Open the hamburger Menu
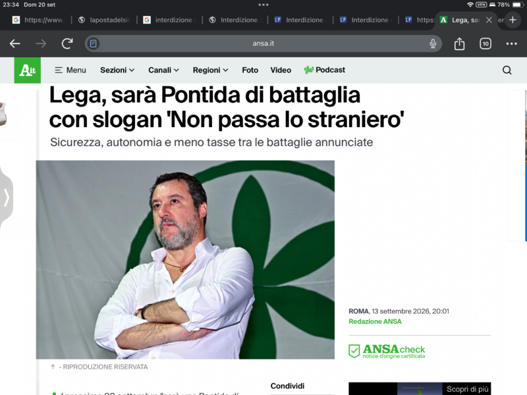Screen dimensions: 527x395 tap(70, 70)
